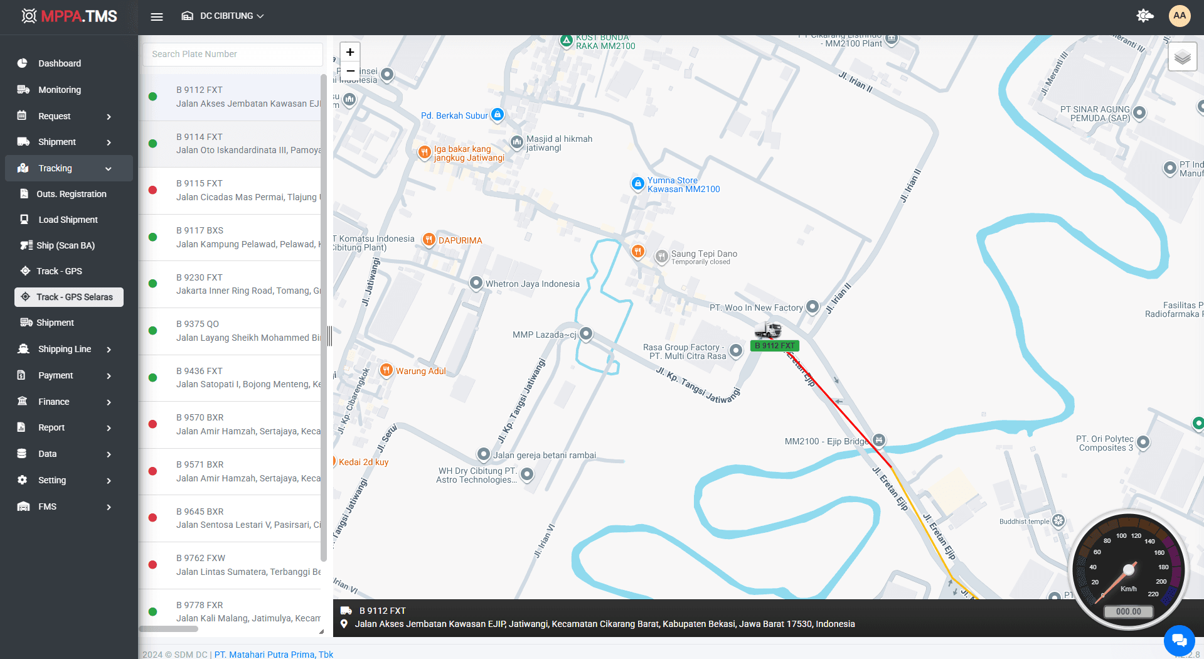Click the Report document icon
The height and width of the screenshot is (659, 1204).
click(21, 427)
